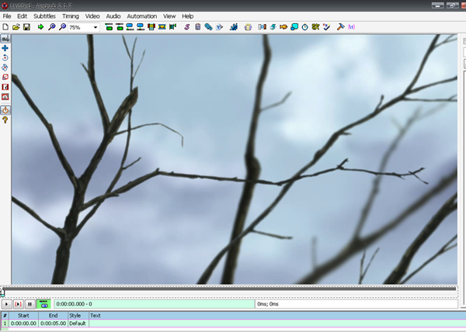
Task: Open the Video menu
Action: (x=92, y=16)
